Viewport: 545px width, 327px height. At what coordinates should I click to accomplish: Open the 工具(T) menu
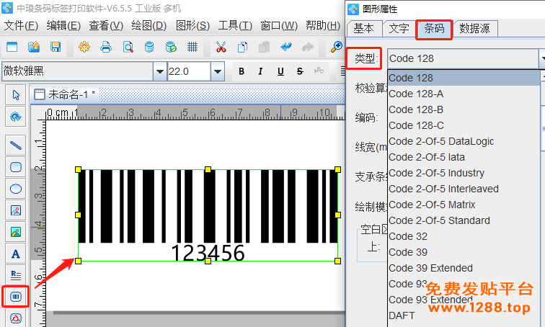pyautogui.click(x=235, y=26)
